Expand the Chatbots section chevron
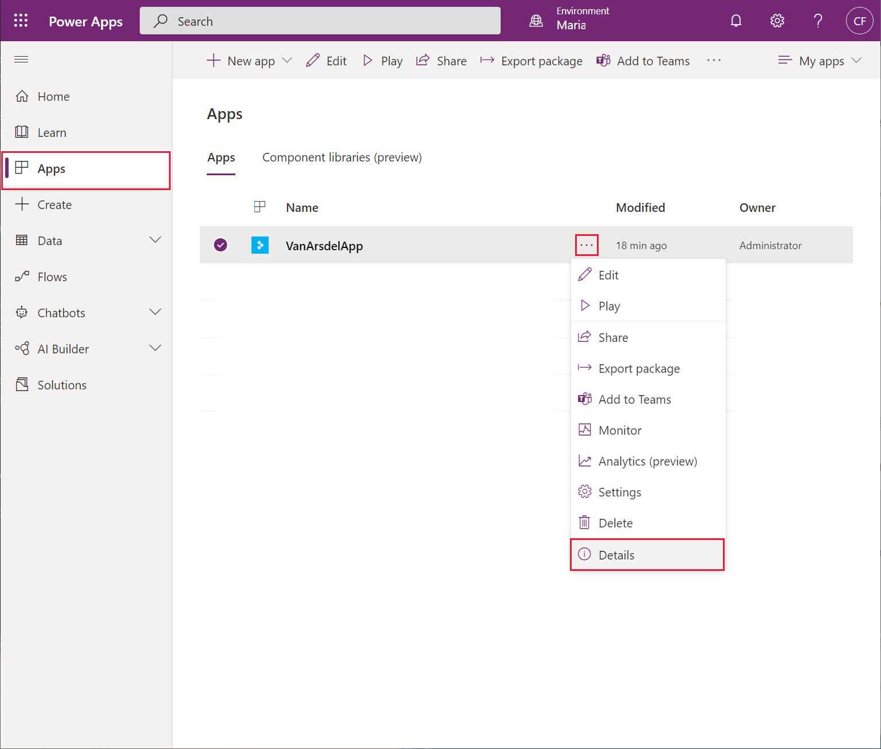 click(x=155, y=312)
